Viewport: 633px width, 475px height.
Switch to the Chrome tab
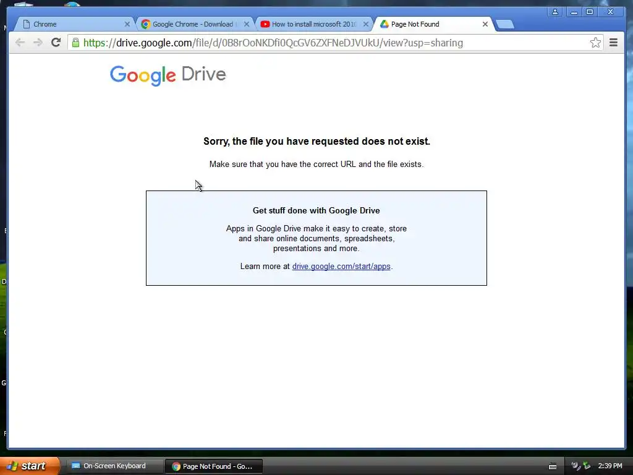click(74, 24)
